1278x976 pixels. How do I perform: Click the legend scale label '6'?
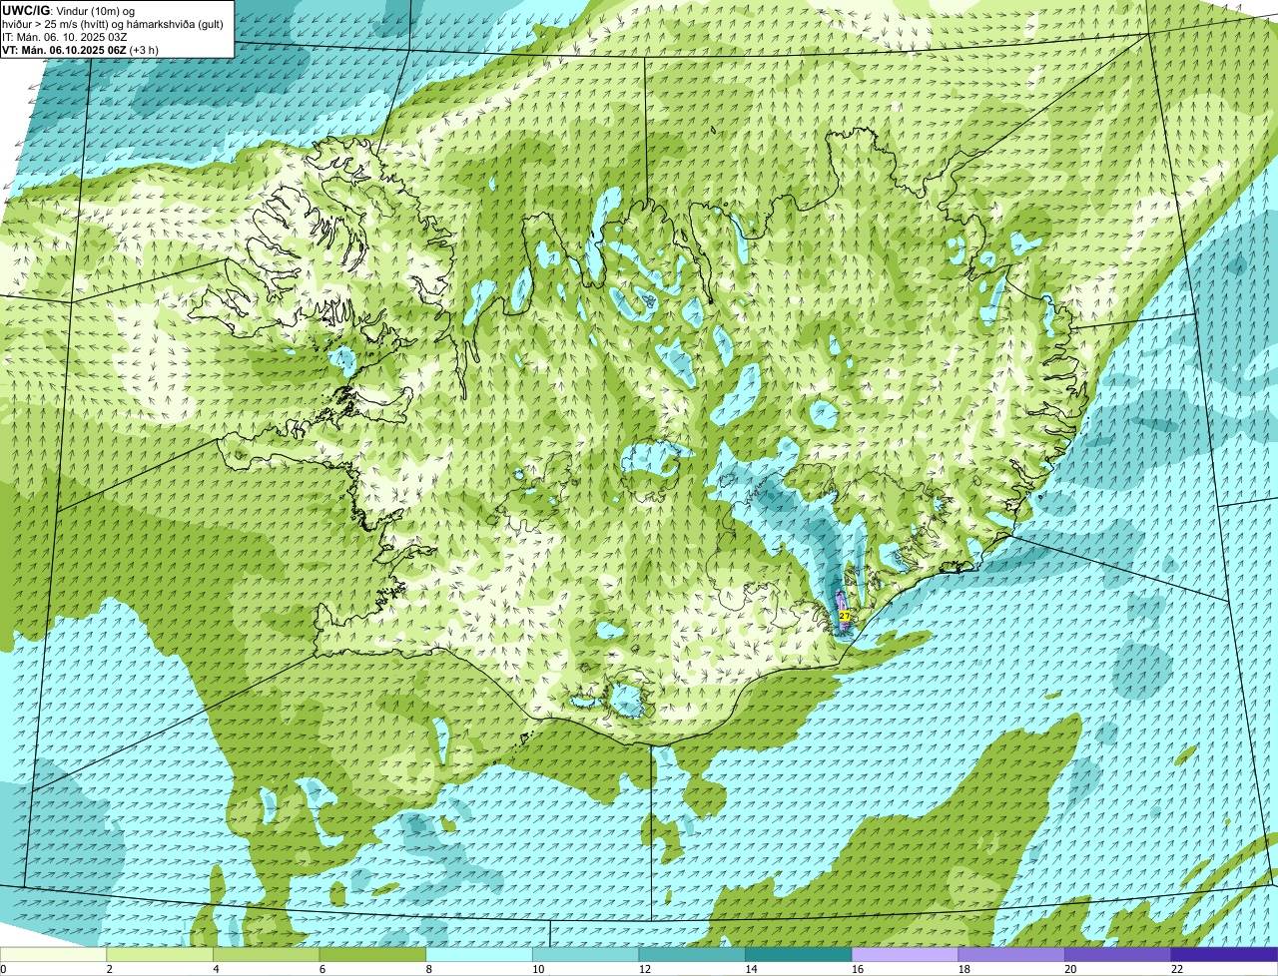tap(322, 969)
